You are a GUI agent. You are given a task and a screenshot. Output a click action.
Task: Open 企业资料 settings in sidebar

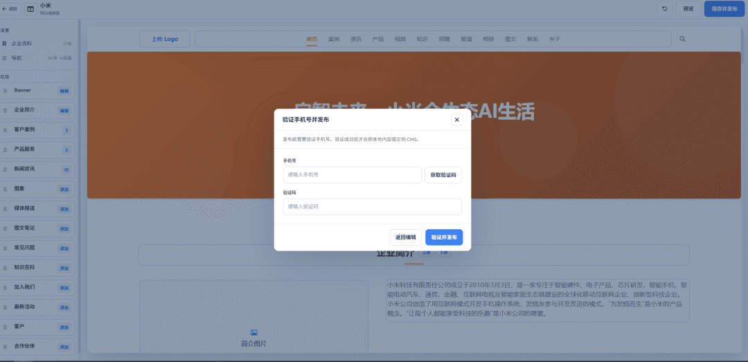(x=37, y=44)
